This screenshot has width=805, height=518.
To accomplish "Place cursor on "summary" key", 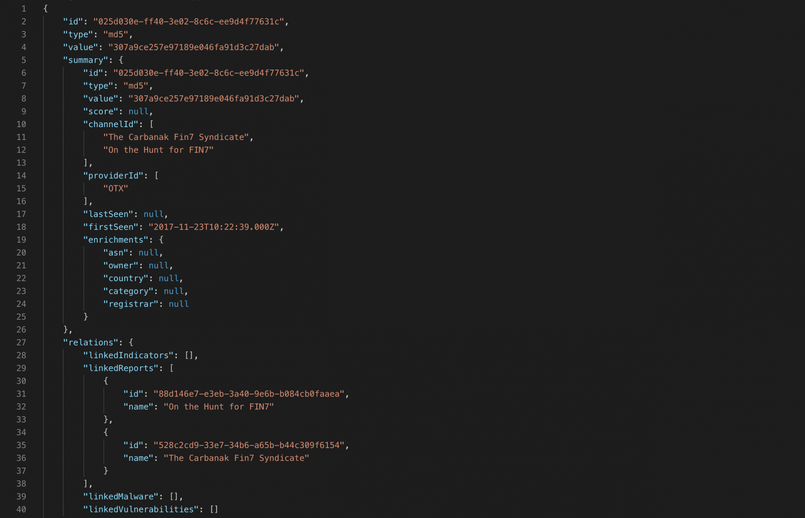I will coord(85,60).
